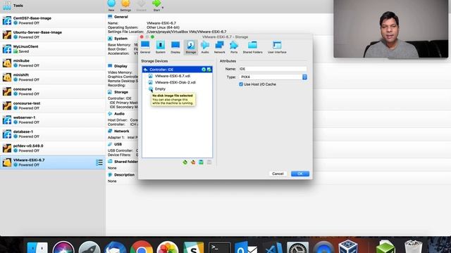Viewport: 451px width, 253px height.
Task: Open the Start button dropdown arrow
Action: click(x=163, y=8)
